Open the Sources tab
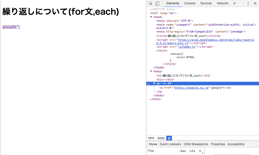The width and height of the screenshot is (259, 155). pos(206,3)
